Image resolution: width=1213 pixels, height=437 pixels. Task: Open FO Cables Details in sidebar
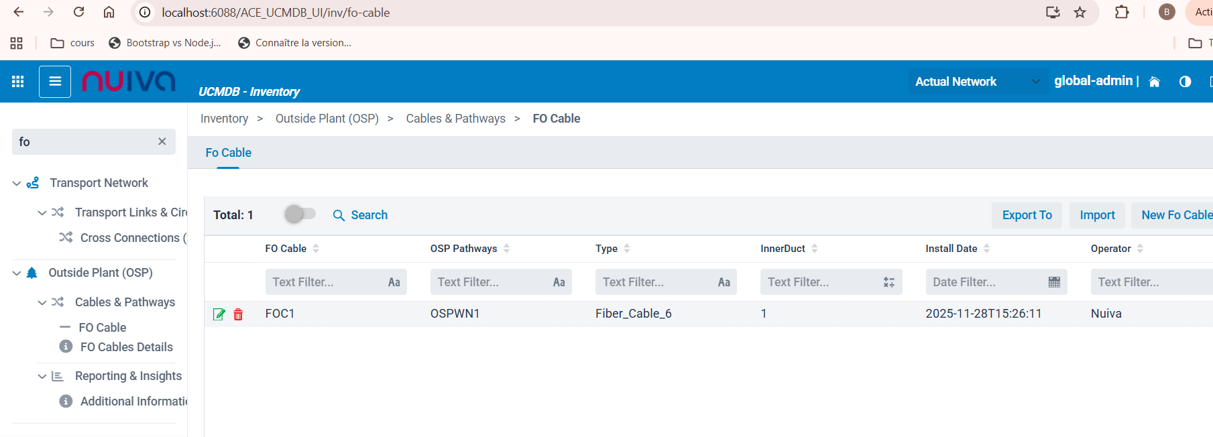[x=126, y=347]
